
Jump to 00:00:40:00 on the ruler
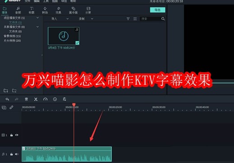point(202,107)
